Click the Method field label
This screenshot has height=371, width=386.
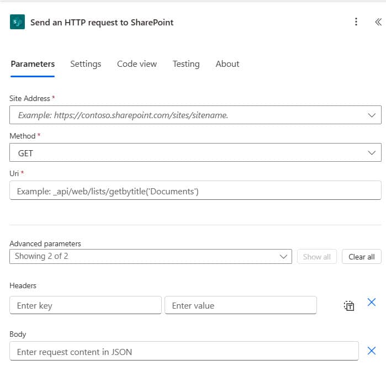tap(23, 136)
